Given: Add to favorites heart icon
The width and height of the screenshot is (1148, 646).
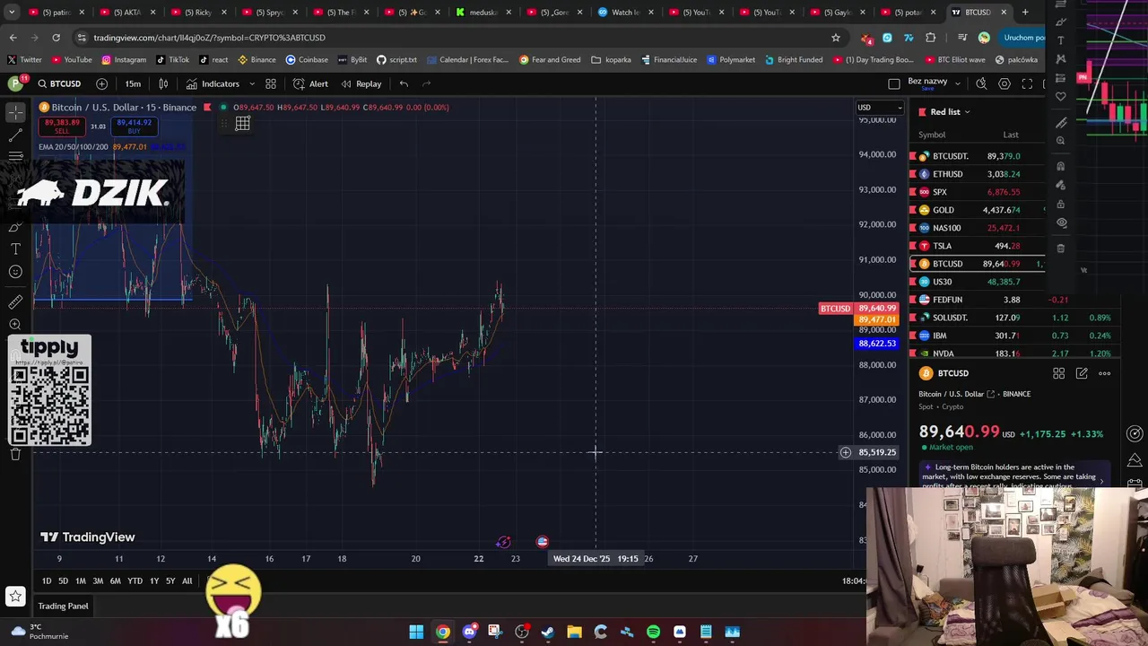Looking at the screenshot, I should click(x=1061, y=97).
